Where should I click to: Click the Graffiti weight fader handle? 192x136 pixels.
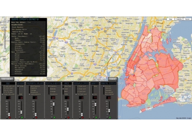(x=96, y=104)
